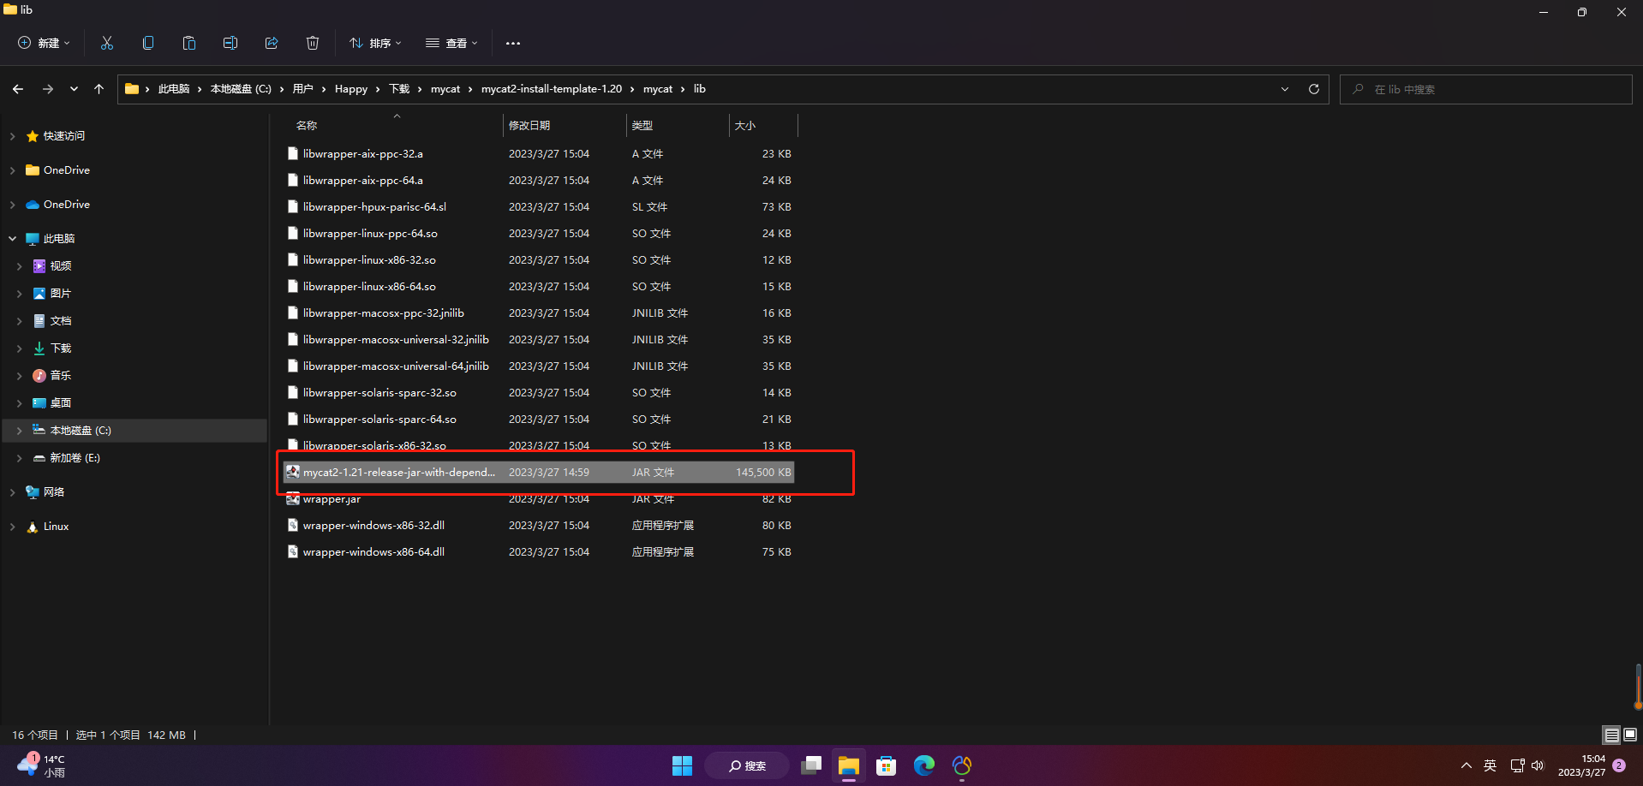The width and height of the screenshot is (1643, 786).
Task: Open the taskbar clock showing 15:04
Action: (1581, 765)
